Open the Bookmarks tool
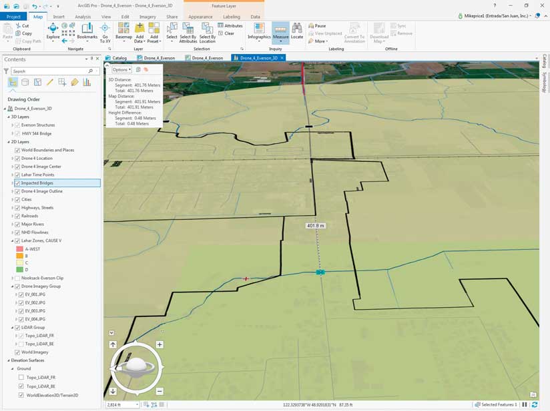550x411 pixels. [x=87, y=31]
